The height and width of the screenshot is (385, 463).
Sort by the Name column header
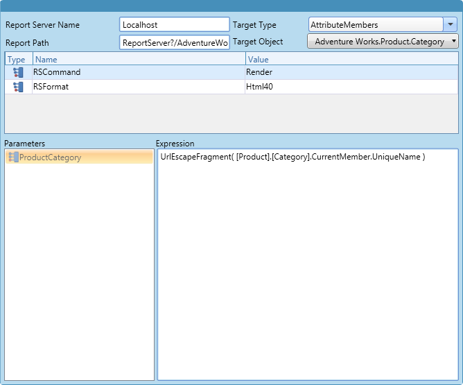point(139,59)
